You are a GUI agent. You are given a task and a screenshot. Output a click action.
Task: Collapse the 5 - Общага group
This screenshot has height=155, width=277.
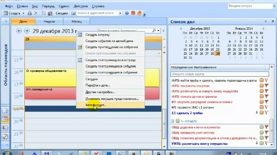click(x=172, y=121)
